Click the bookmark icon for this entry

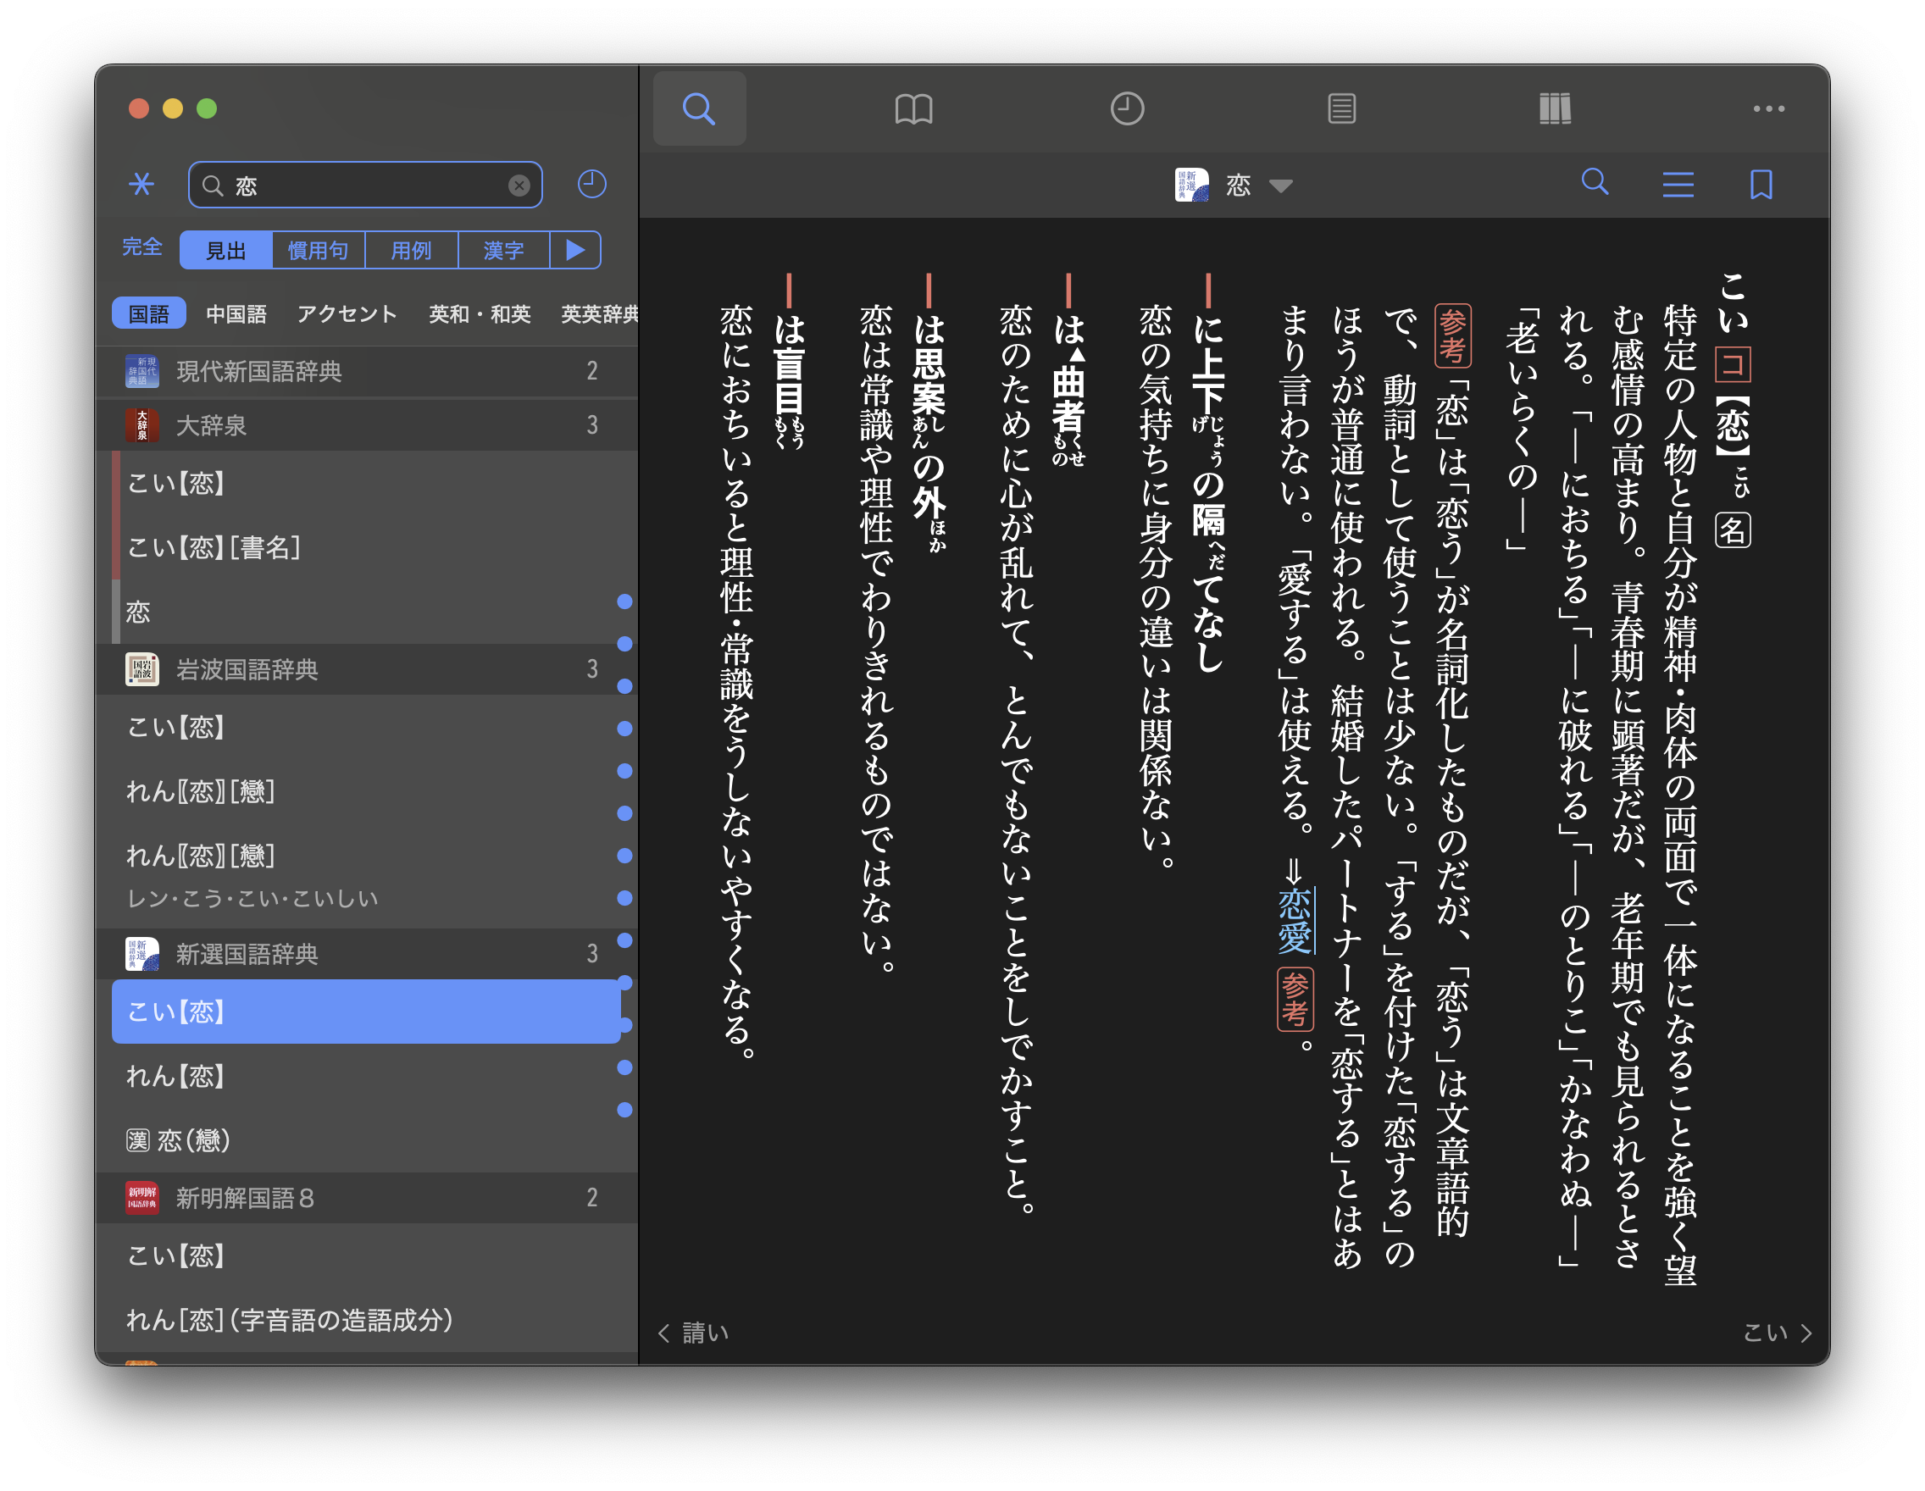1760,184
